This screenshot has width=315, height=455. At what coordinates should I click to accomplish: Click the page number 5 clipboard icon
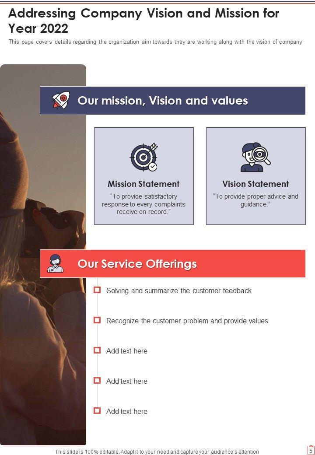[311, 450]
